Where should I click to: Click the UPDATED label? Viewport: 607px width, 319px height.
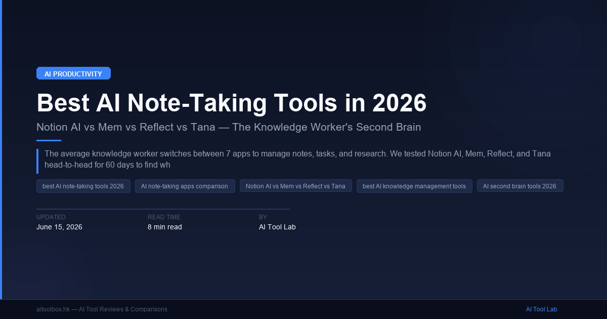pyautogui.click(x=51, y=217)
